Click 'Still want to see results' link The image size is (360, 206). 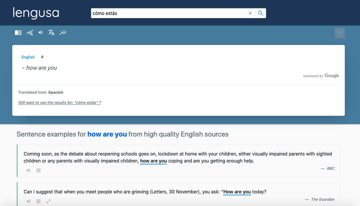click(59, 103)
